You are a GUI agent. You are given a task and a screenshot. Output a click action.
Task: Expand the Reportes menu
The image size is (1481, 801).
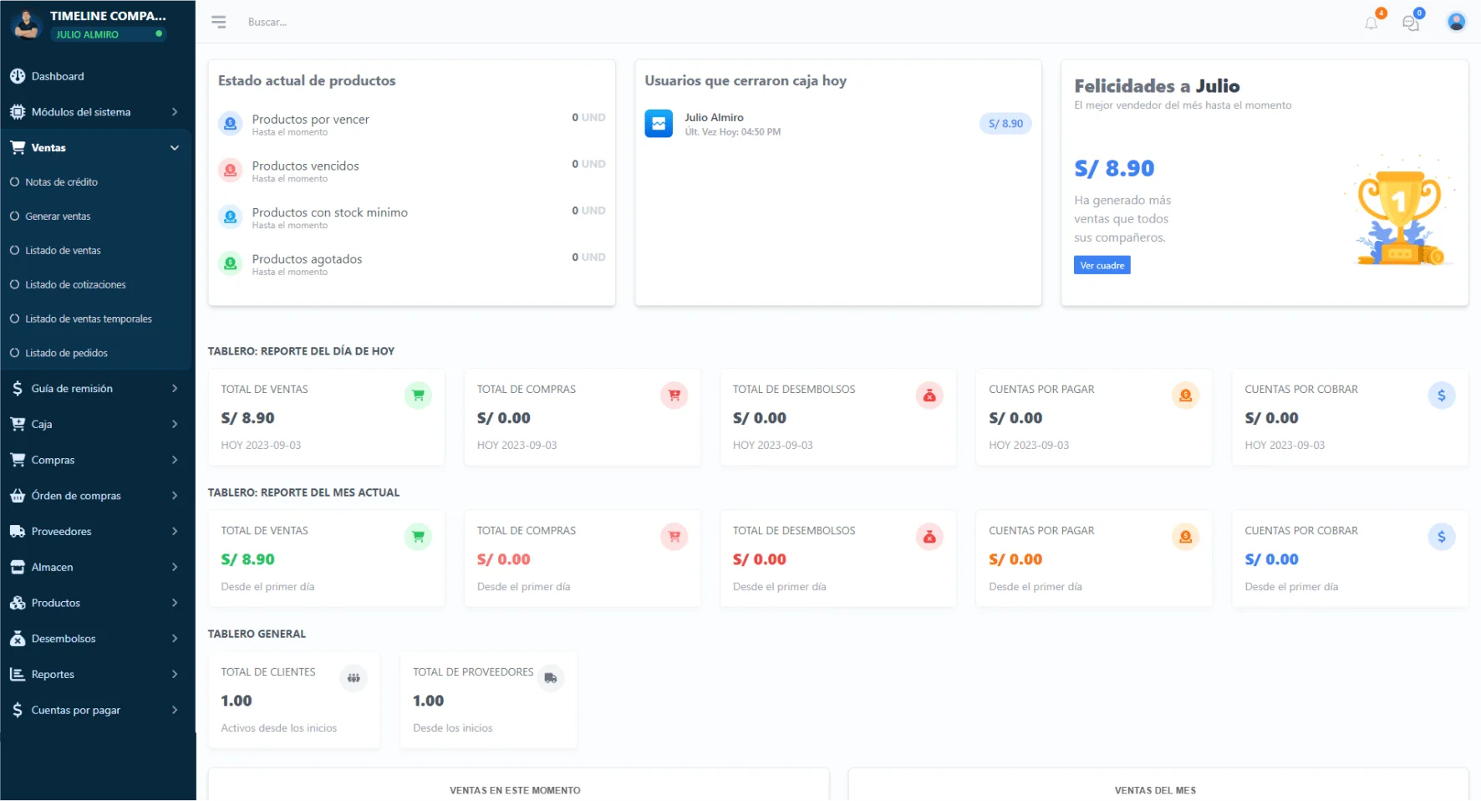point(98,675)
